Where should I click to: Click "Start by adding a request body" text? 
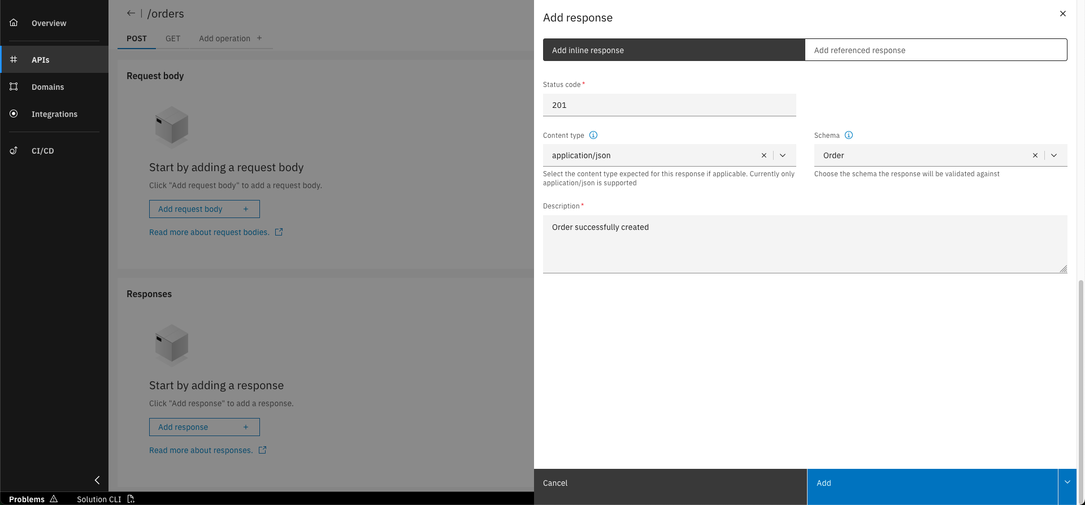pyautogui.click(x=226, y=167)
